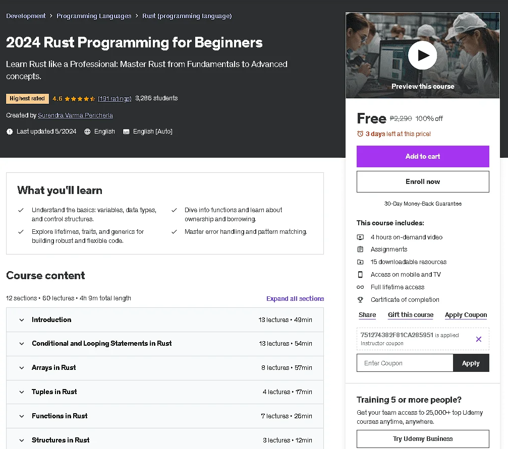This screenshot has width=508, height=449.
Task: Click the trophy certificate icon
Action: coord(360,300)
